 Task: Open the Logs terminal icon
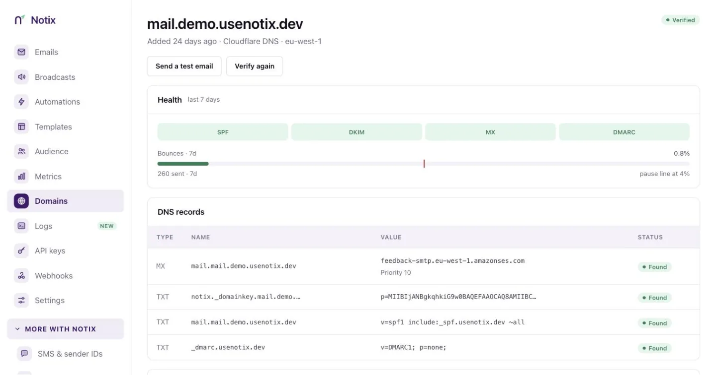tap(21, 226)
